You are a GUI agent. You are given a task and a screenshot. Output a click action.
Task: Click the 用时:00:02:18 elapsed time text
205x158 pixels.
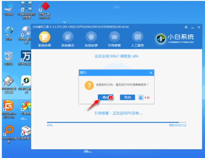click(x=177, y=125)
